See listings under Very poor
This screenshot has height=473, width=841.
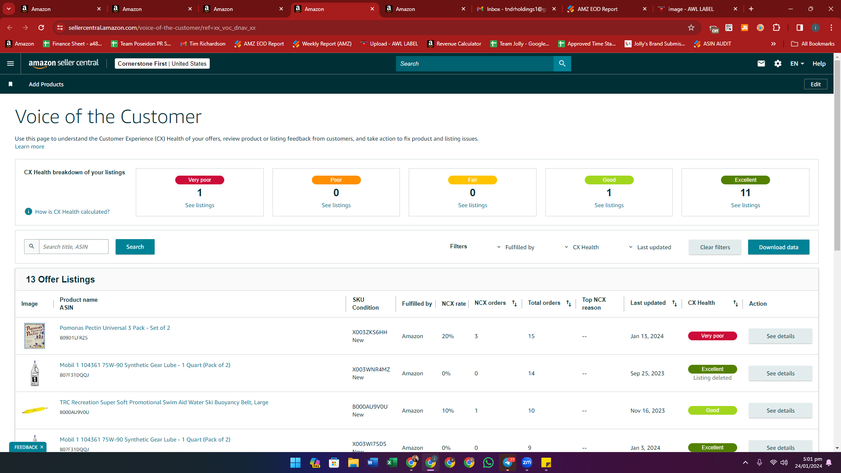(200, 205)
